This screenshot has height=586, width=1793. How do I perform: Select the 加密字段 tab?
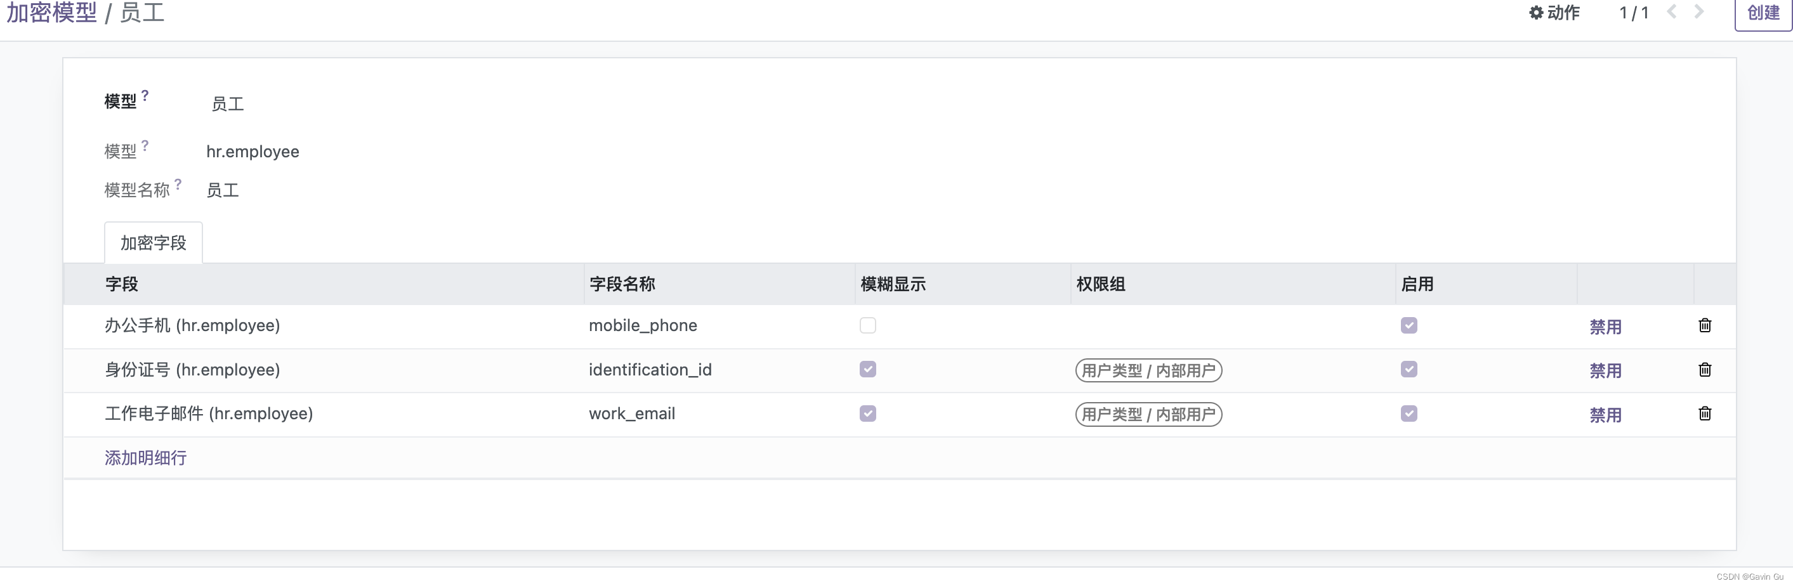pos(153,243)
